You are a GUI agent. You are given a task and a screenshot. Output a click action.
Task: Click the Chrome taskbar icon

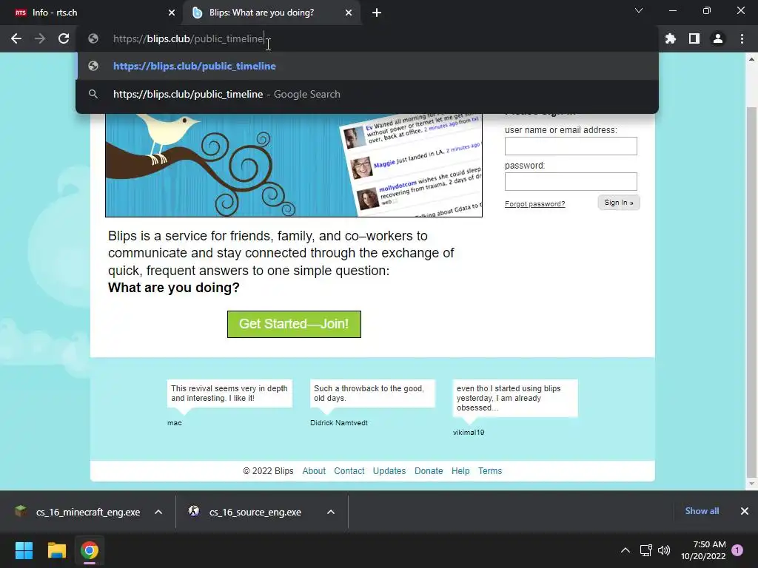point(90,550)
